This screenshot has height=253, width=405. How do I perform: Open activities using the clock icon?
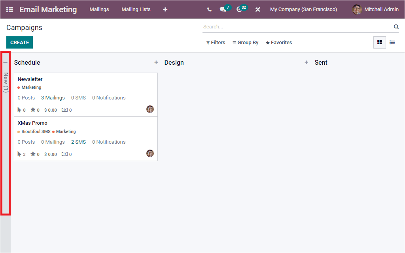pyautogui.click(x=239, y=9)
